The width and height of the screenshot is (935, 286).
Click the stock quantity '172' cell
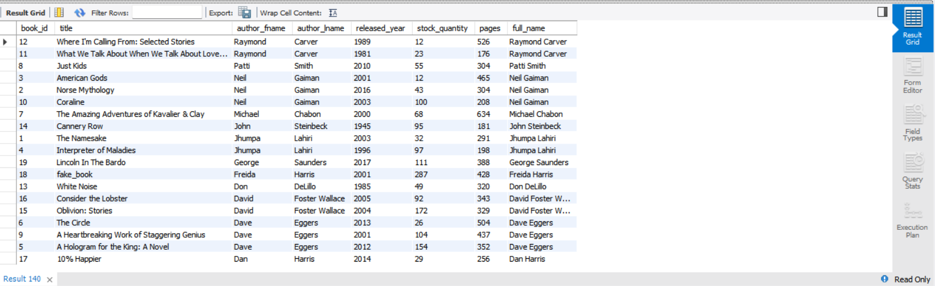coord(443,211)
